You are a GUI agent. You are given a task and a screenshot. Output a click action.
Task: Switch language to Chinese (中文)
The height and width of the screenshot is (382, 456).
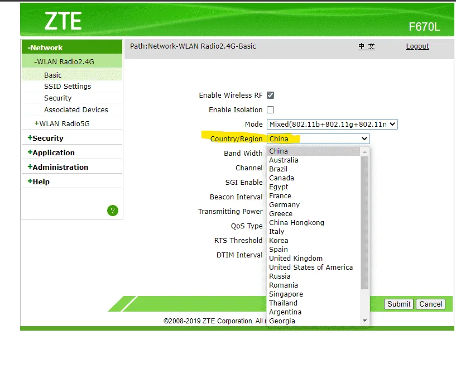click(367, 46)
